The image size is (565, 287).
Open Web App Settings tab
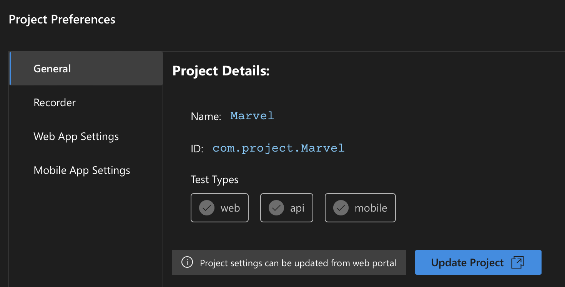click(86, 136)
